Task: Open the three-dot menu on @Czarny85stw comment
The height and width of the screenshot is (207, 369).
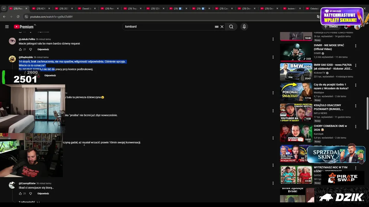Action: point(273,183)
